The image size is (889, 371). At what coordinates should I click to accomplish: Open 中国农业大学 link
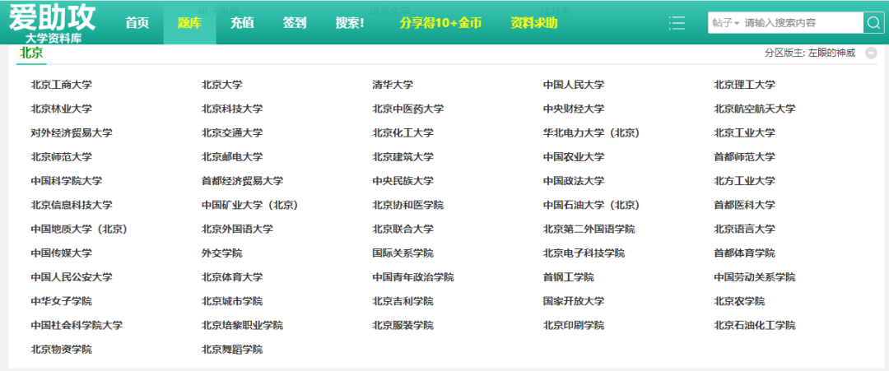573,157
